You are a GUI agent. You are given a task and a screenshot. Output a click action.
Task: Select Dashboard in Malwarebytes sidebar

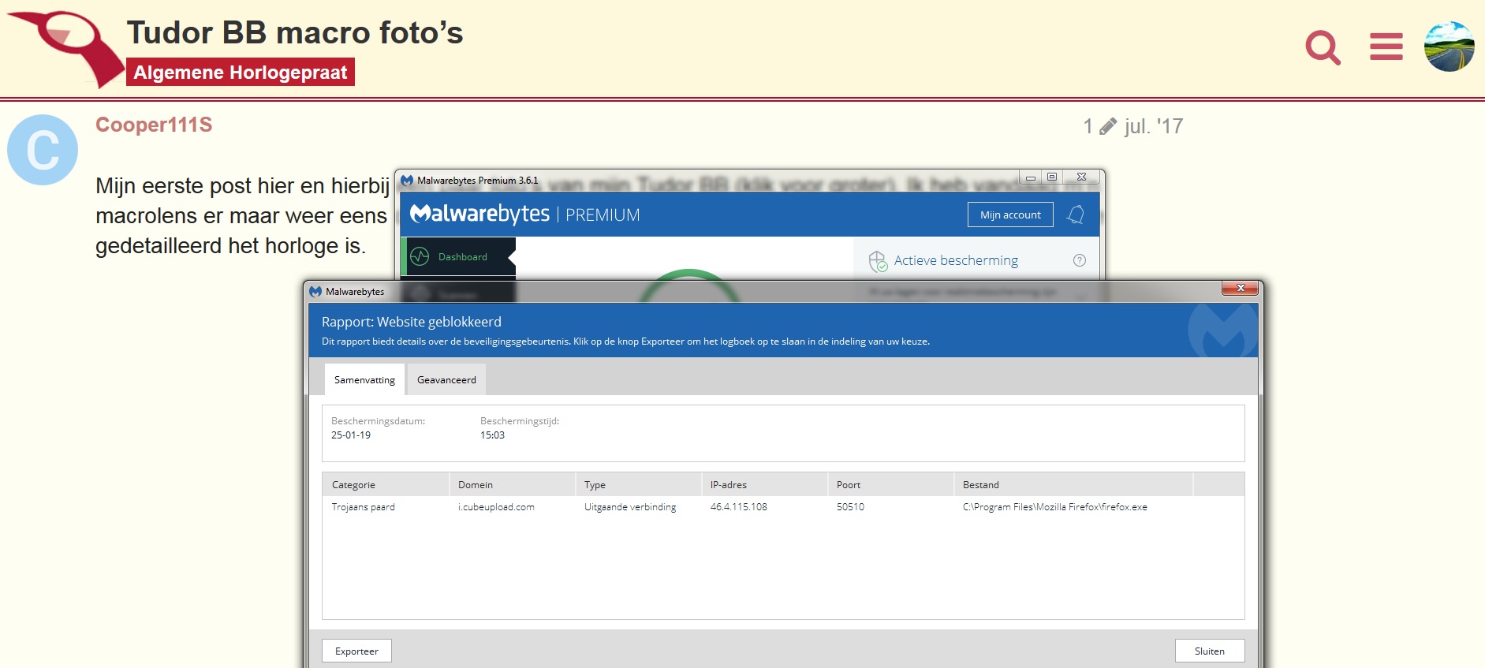point(458,257)
